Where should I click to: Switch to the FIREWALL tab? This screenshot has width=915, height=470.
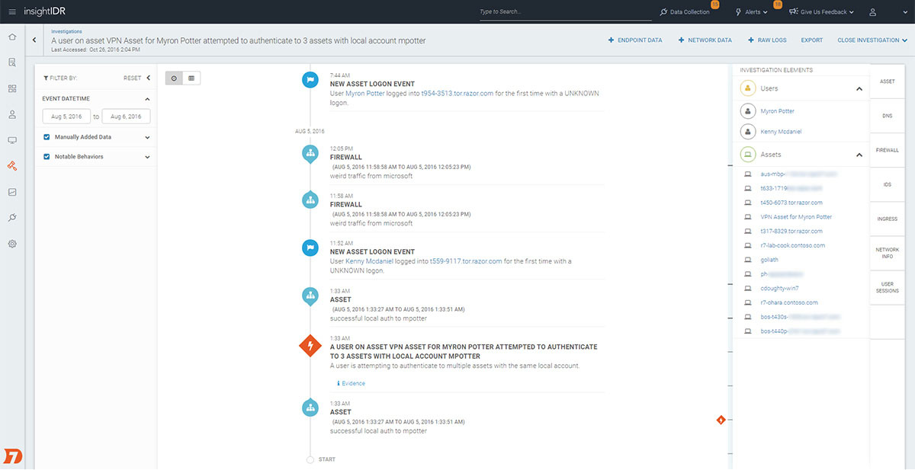tap(888, 150)
